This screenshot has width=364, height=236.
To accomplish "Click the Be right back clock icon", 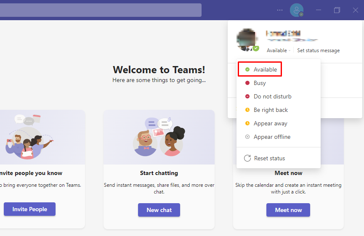I will pyautogui.click(x=247, y=110).
